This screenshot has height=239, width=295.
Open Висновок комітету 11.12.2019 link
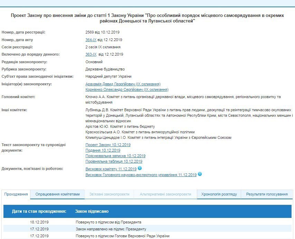(x=111, y=169)
